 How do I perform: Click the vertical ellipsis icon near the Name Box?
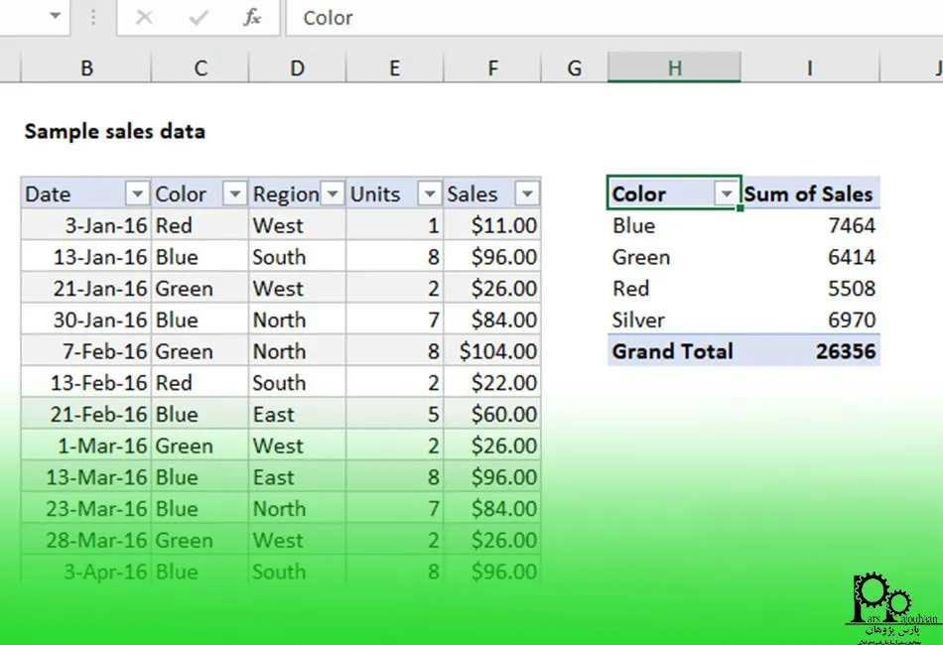[x=92, y=18]
